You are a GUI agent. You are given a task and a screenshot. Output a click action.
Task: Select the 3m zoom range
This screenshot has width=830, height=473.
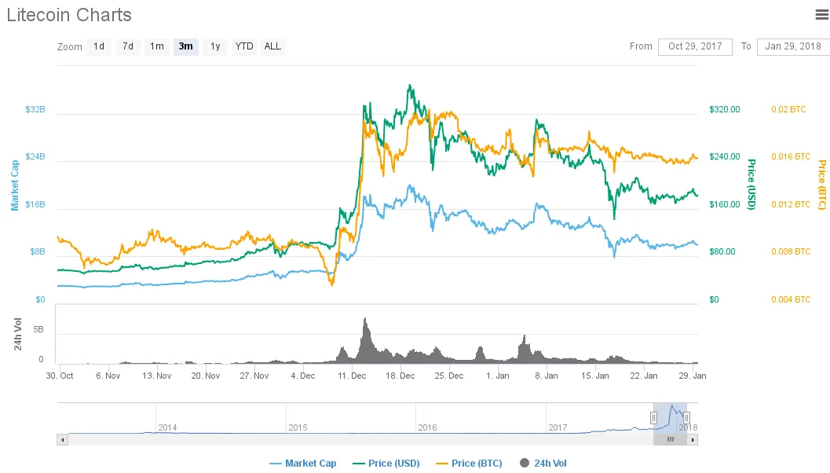click(x=186, y=46)
